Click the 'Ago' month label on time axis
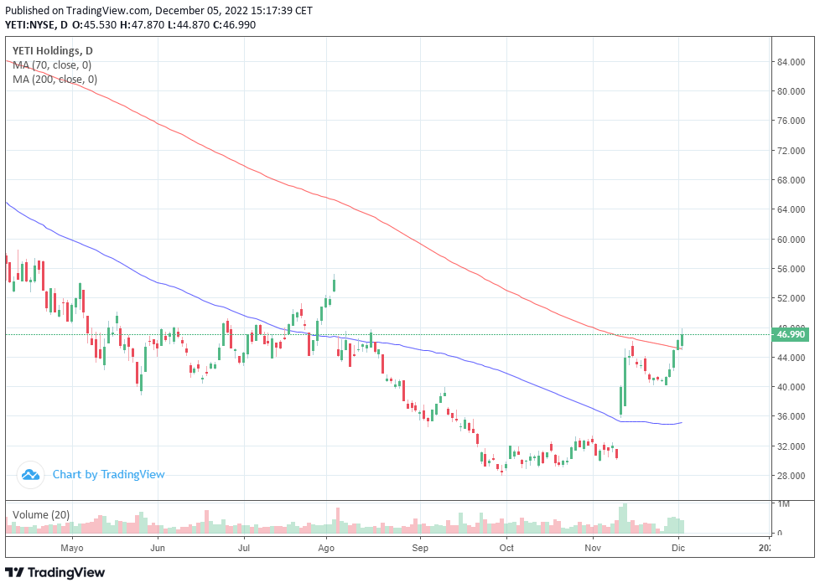The image size is (820, 588). tap(326, 548)
